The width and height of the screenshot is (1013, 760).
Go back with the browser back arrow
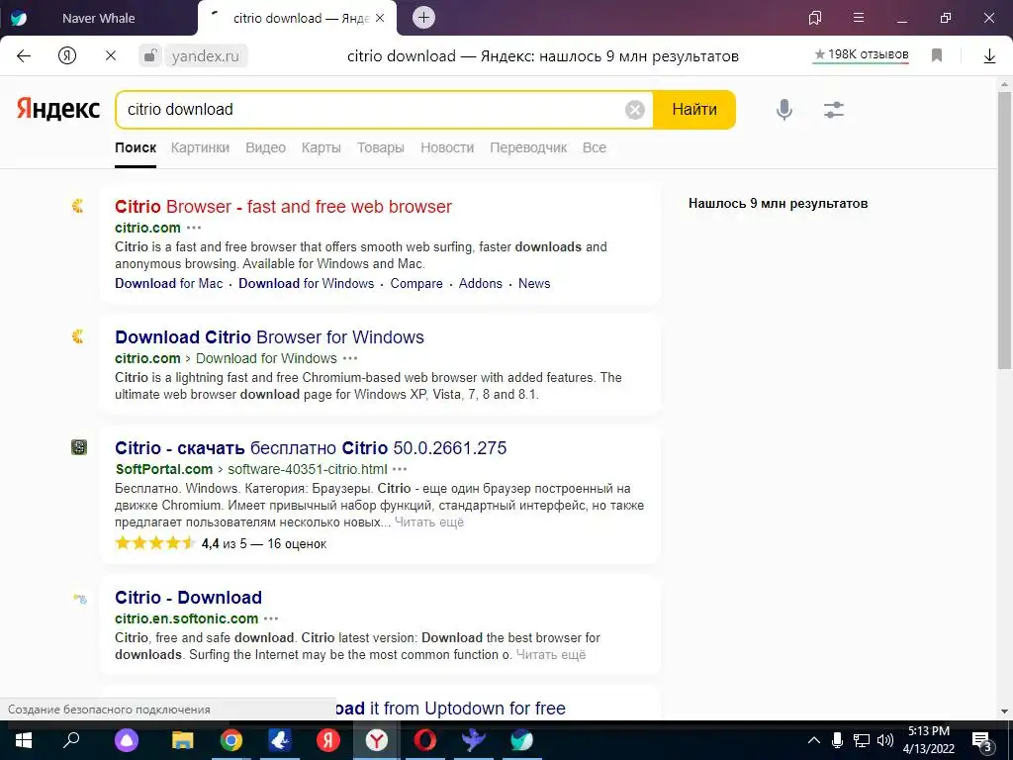[x=24, y=55]
